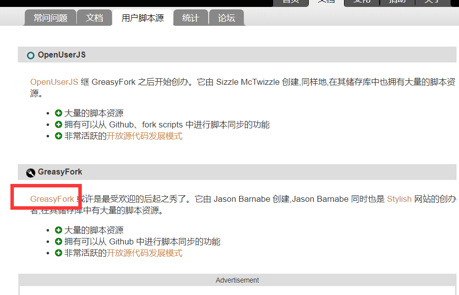The image size is (459, 295).
Task: Click the green plus before GreasyFork 非常活跃的 bullet
Action: (x=58, y=253)
